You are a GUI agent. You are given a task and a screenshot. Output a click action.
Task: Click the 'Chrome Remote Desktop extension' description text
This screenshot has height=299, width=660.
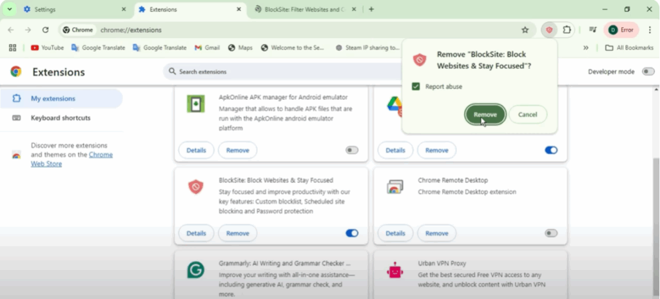tap(467, 192)
